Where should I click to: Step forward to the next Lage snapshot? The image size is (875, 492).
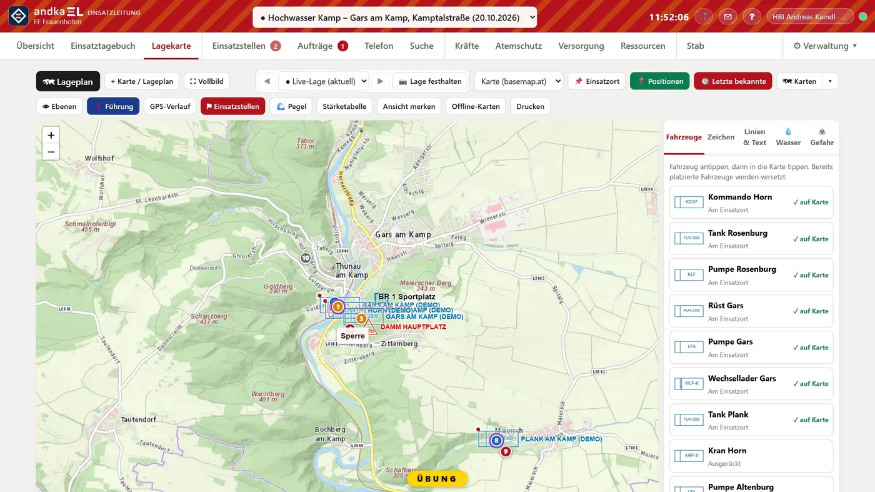379,81
